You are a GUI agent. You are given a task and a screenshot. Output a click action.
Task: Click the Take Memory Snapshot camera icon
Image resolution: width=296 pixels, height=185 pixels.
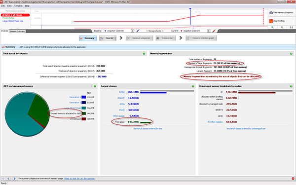pos(271,12)
